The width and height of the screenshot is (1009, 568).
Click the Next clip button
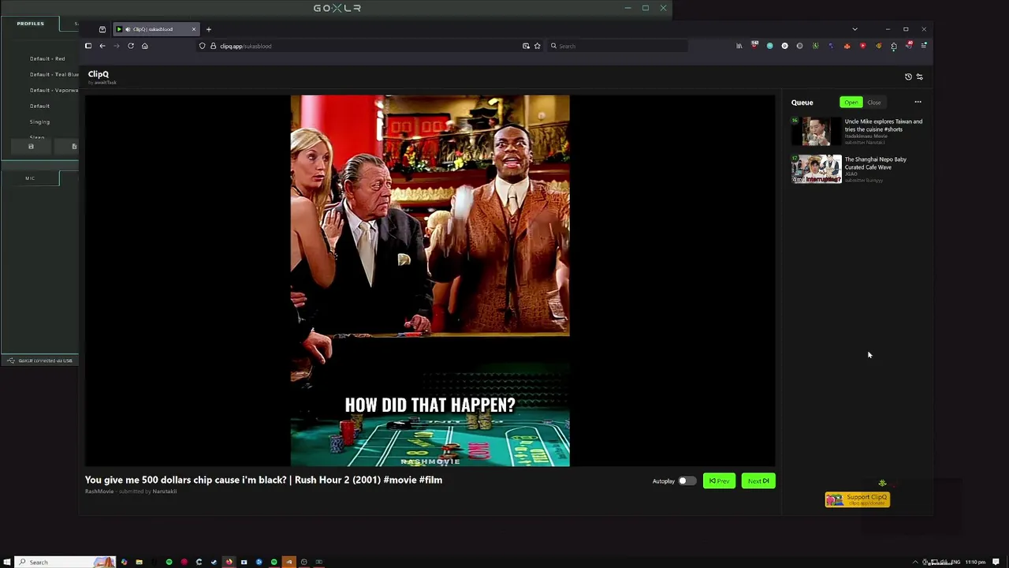pyautogui.click(x=758, y=480)
